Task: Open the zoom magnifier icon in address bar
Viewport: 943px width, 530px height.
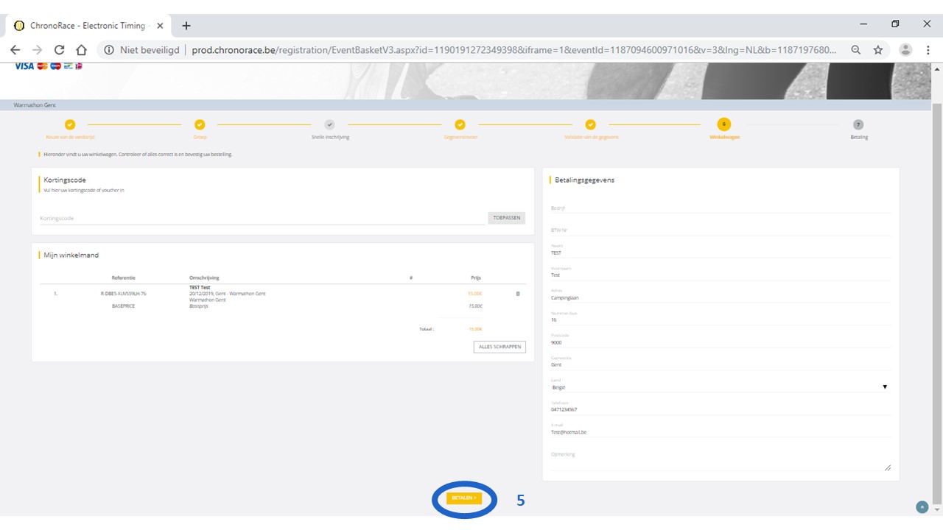Action: 855,50
